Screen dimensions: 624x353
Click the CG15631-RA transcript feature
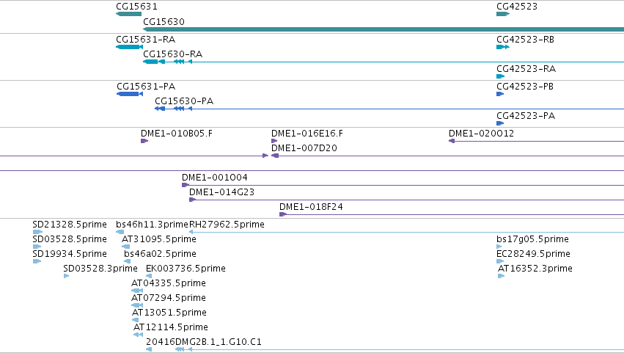click(x=129, y=47)
